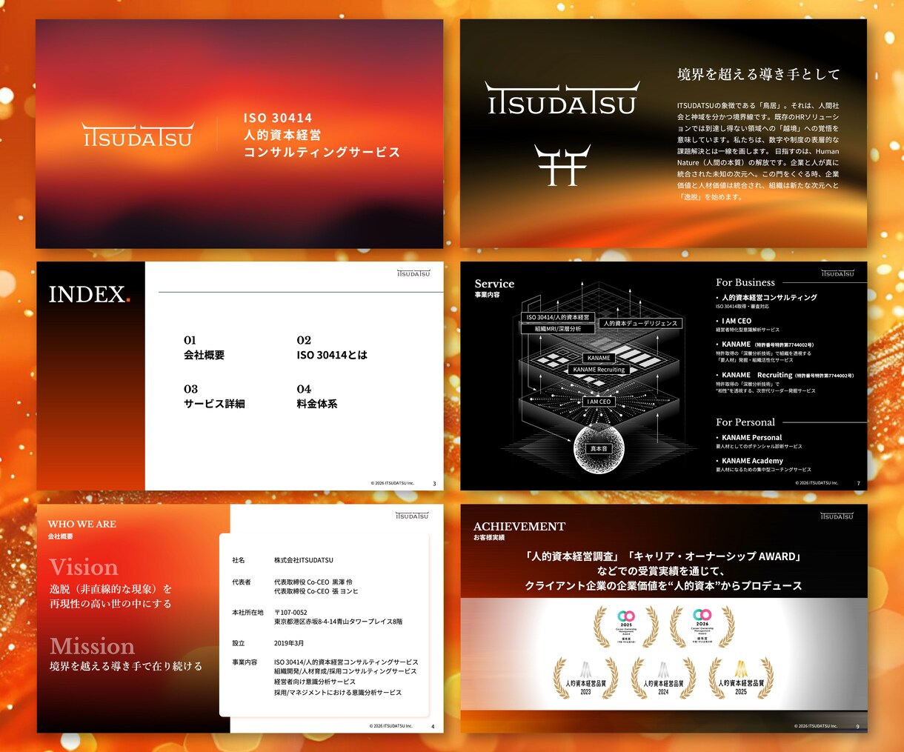
Task: Click the For Personal section heading
Action: click(x=745, y=422)
